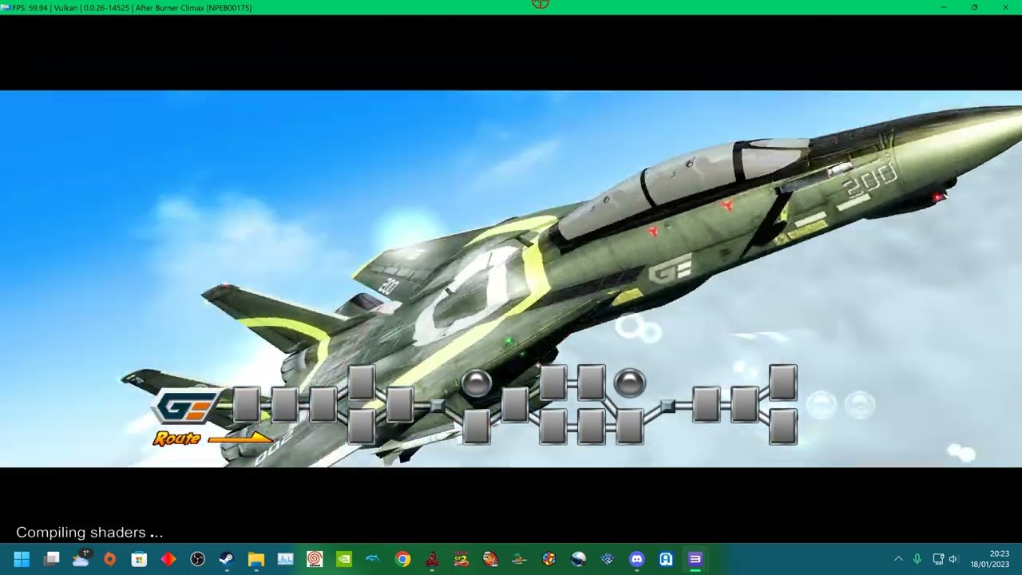Open Task View in the taskbar
The height and width of the screenshot is (575, 1022).
(51, 559)
